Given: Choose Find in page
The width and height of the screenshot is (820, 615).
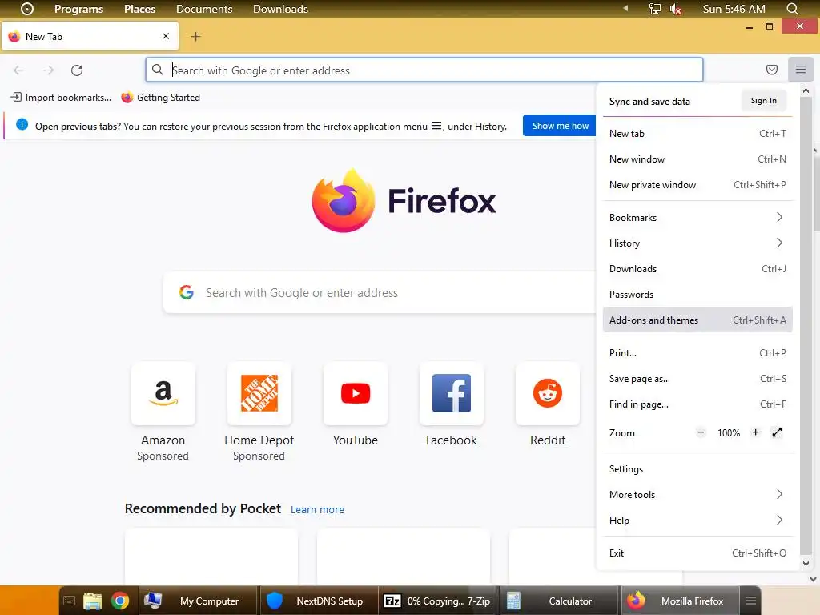Looking at the screenshot, I should 697,404.
